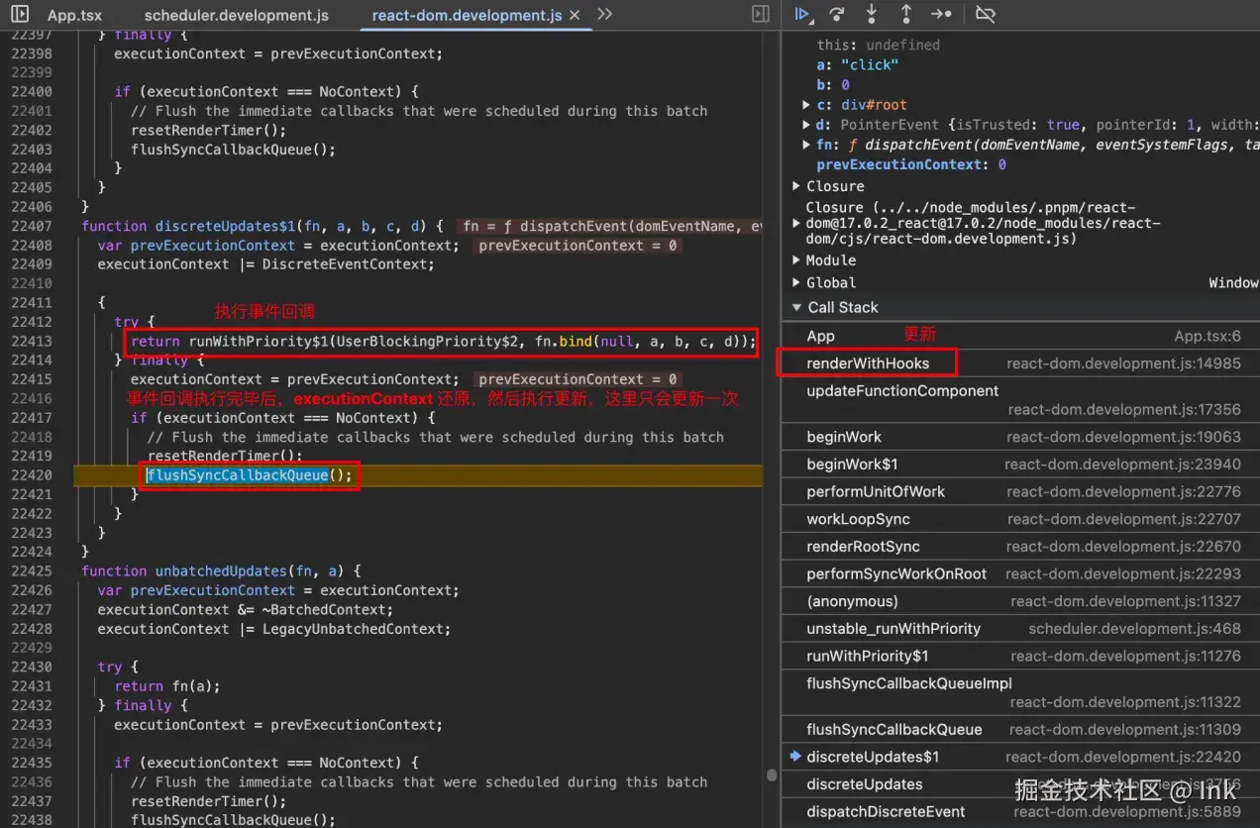The image size is (1260, 828).
Task: Show more tabs with the double chevron
Action: click(605, 15)
